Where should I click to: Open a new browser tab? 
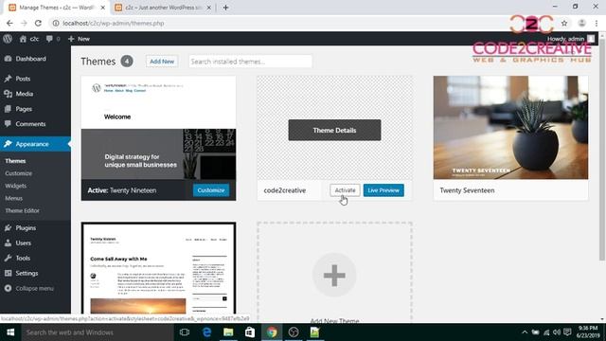tap(225, 8)
